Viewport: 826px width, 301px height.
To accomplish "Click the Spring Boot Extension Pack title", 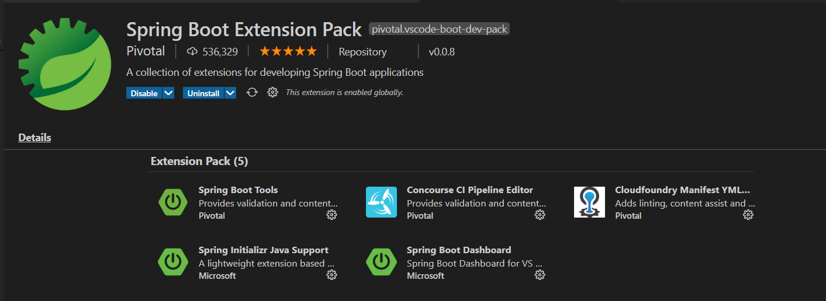I will 244,29.
